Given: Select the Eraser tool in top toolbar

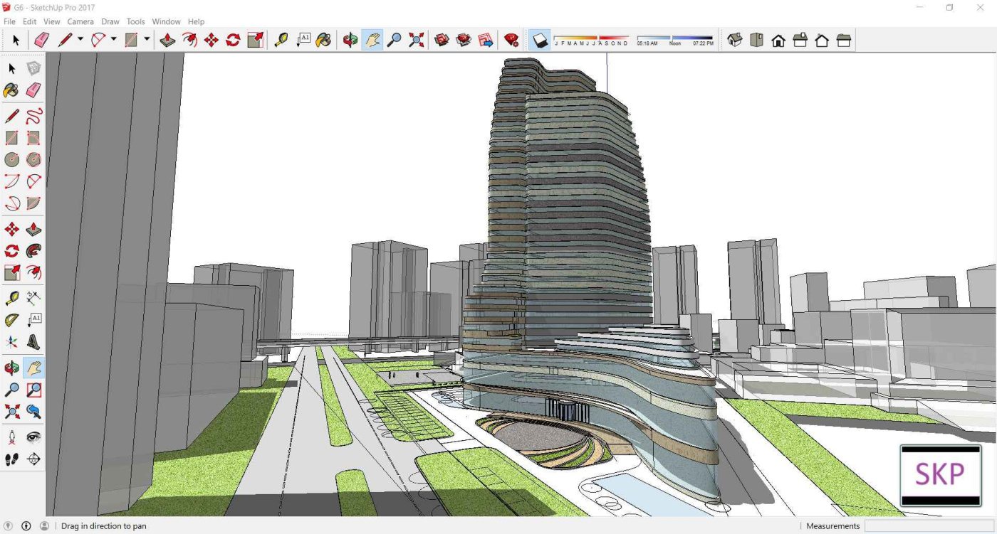Looking at the screenshot, I should (41, 41).
